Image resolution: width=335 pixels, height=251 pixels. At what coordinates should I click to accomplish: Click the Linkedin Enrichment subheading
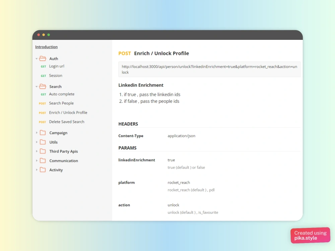(141, 85)
